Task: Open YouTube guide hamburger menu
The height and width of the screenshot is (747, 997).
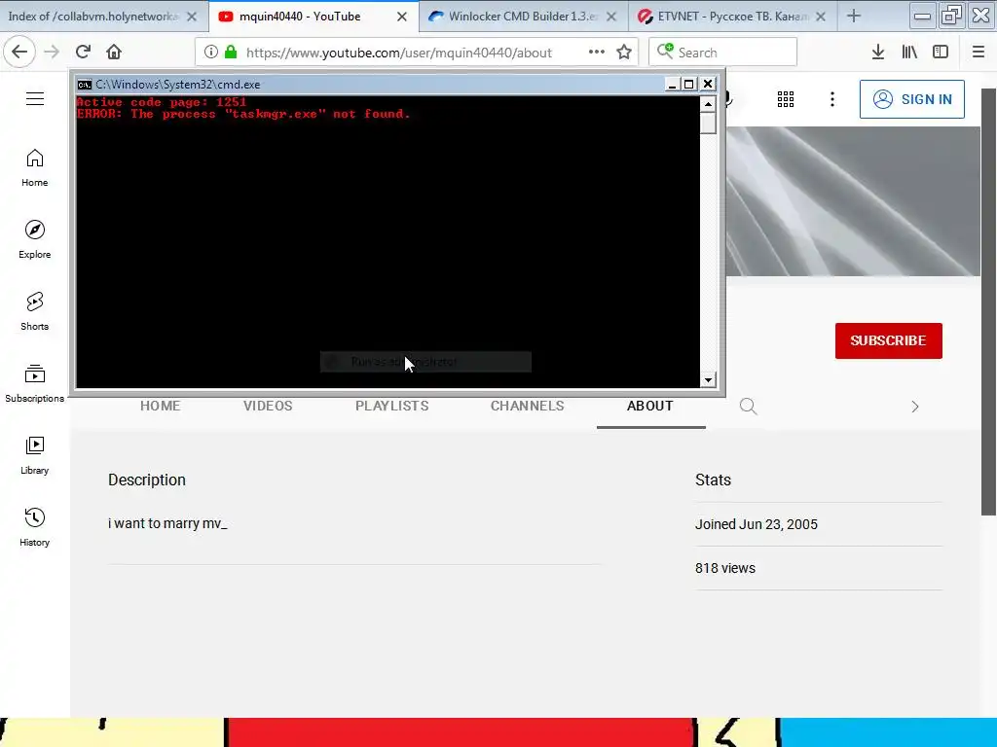Action: pyautogui.click(x=35, y=98)
